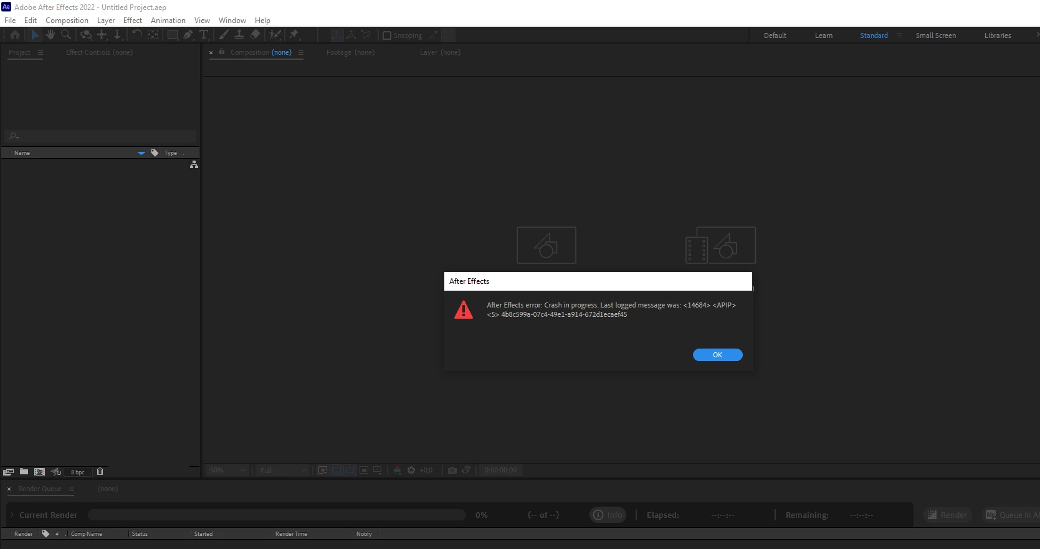Choose the Local Axis mode icon
The image size is (1040, 549).
pos(336,35)
